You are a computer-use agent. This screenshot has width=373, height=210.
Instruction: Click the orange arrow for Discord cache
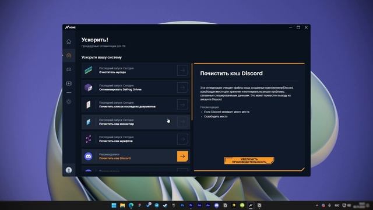pyautogui.click(x=182, y=156)
